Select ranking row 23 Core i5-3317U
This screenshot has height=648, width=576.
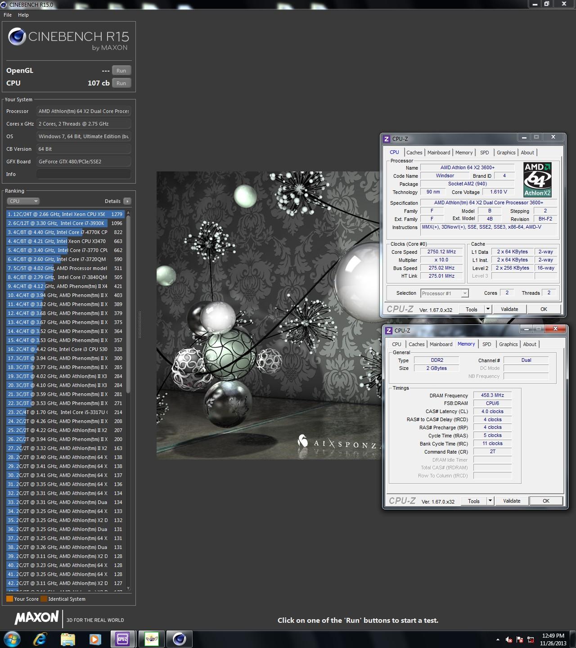tap(65, 412)
